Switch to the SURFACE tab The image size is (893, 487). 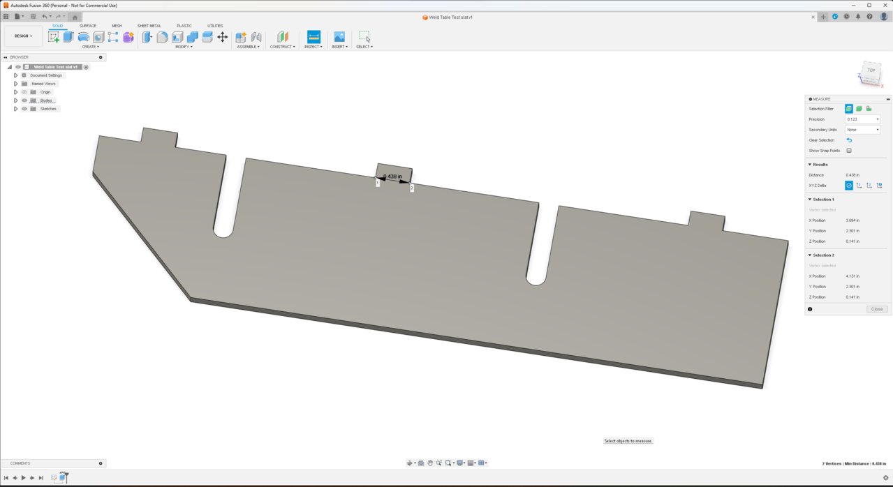(x=88, y=26)
